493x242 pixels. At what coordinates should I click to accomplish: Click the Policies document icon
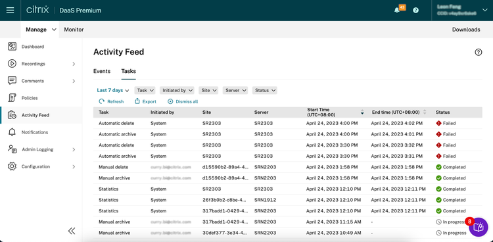[x=12, y=98]
